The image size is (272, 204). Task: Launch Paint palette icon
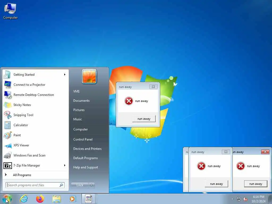[x=8, y=135]
